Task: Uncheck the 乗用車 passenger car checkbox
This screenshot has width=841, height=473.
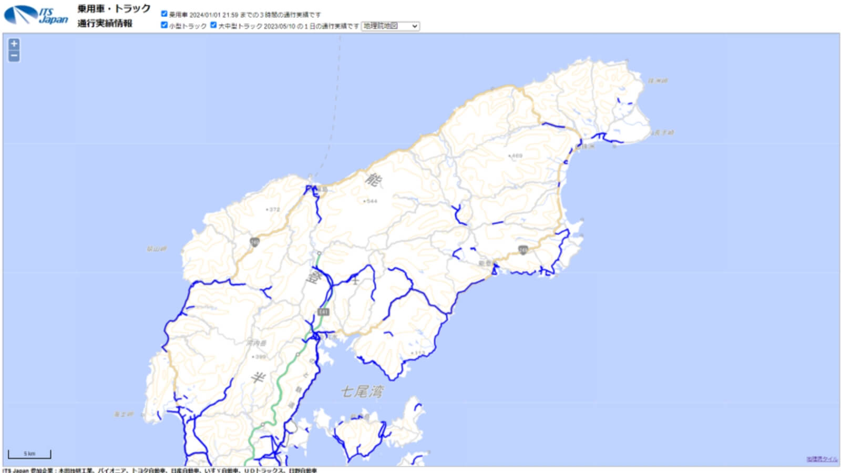Action: click(164, 14)
